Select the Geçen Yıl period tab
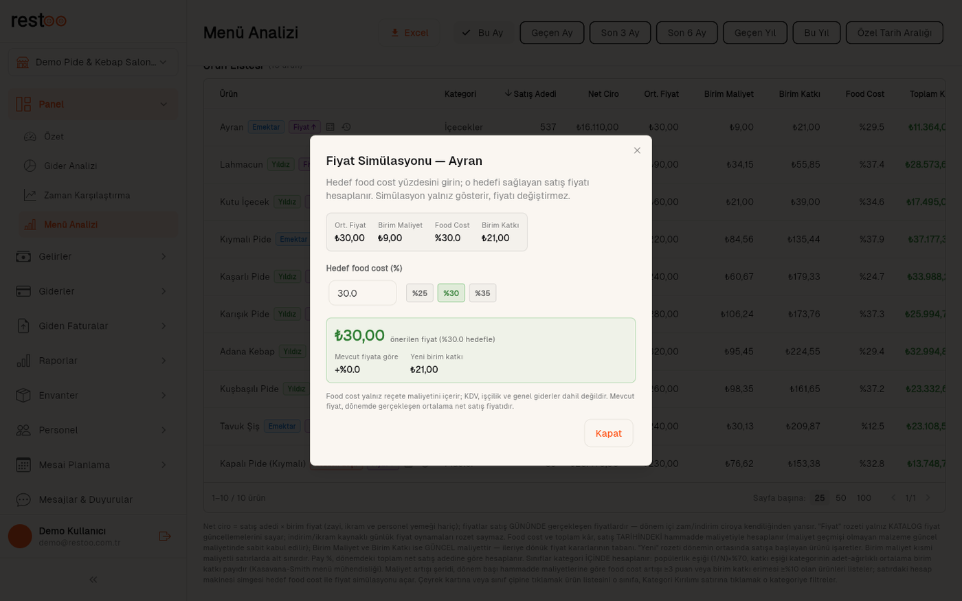 755,33
